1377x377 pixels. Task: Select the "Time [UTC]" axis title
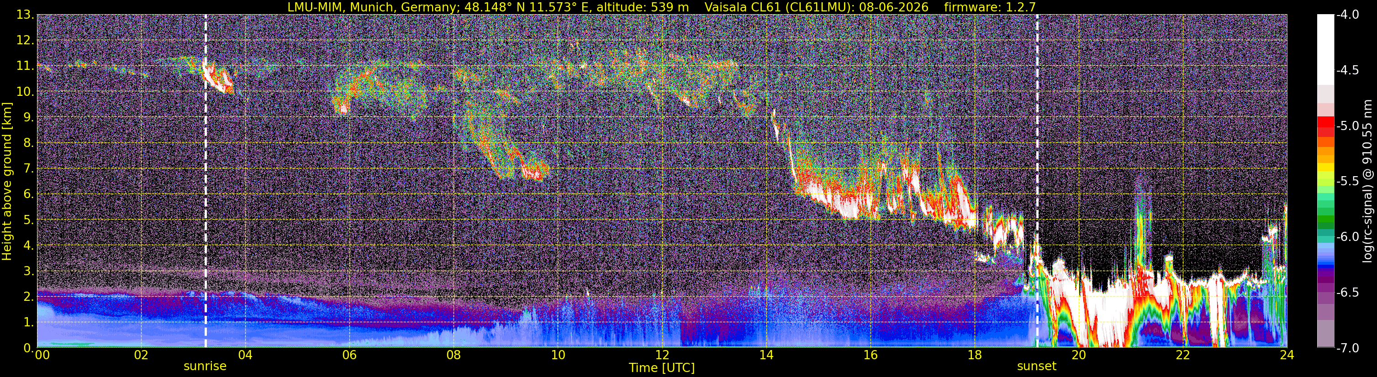(662, 368)
